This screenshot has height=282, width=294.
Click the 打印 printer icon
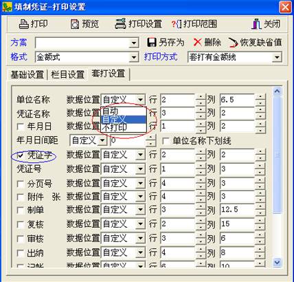pos(24,24)
